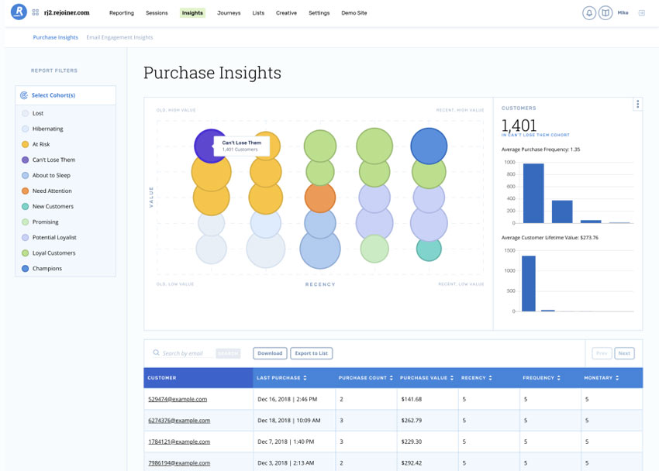Click the Rejoiner logo icon

[19, 12]
